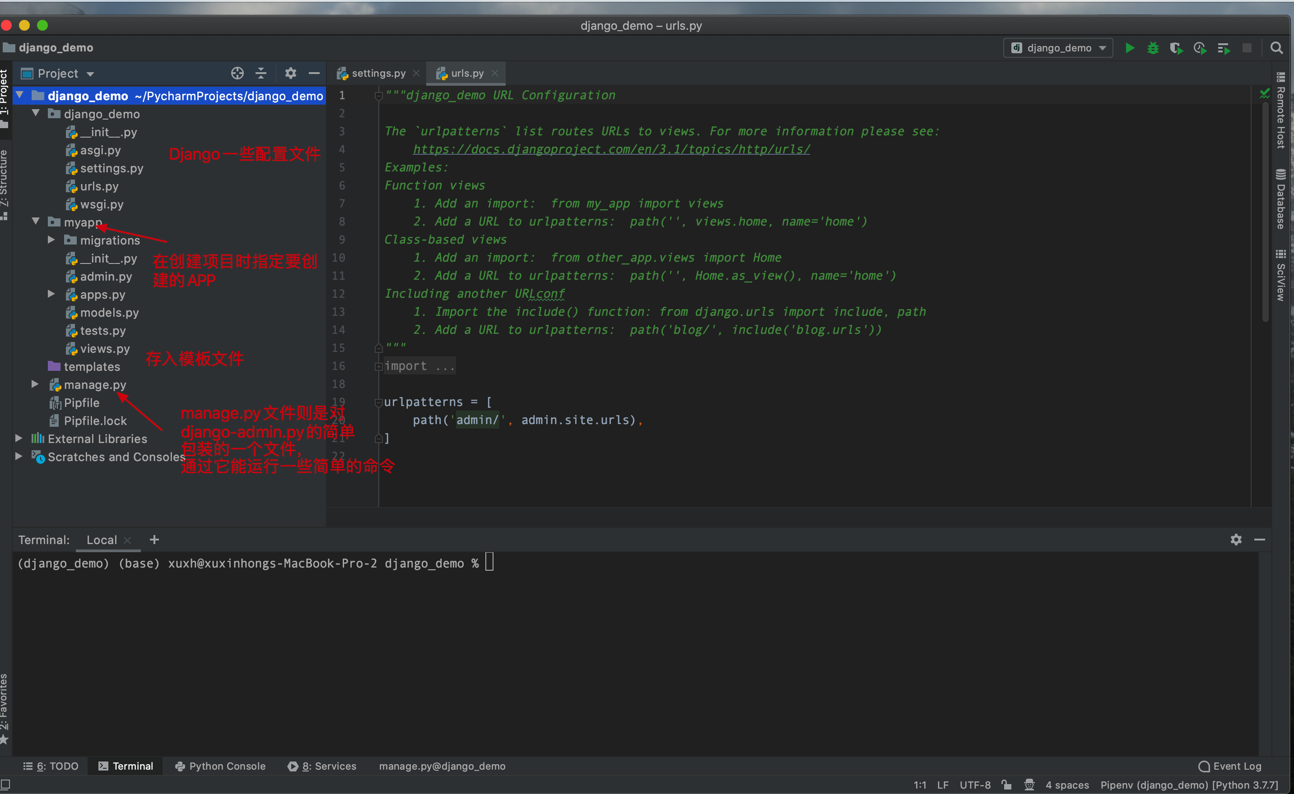Viewport: 1294px width, 794px height.
Task: Start debugging with the bug icon
Action: (x=1153, y=48)
